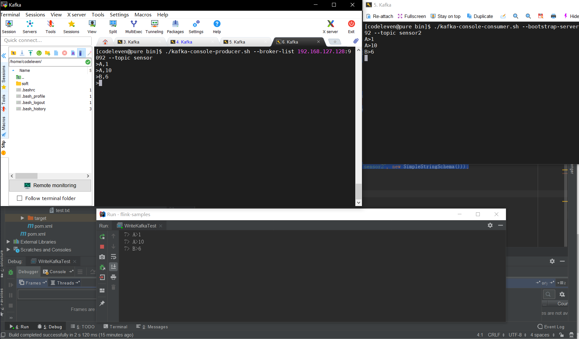Click Duplicate in detached Kafka window
This screenshot has height=339, width=579.
(480, 16)
